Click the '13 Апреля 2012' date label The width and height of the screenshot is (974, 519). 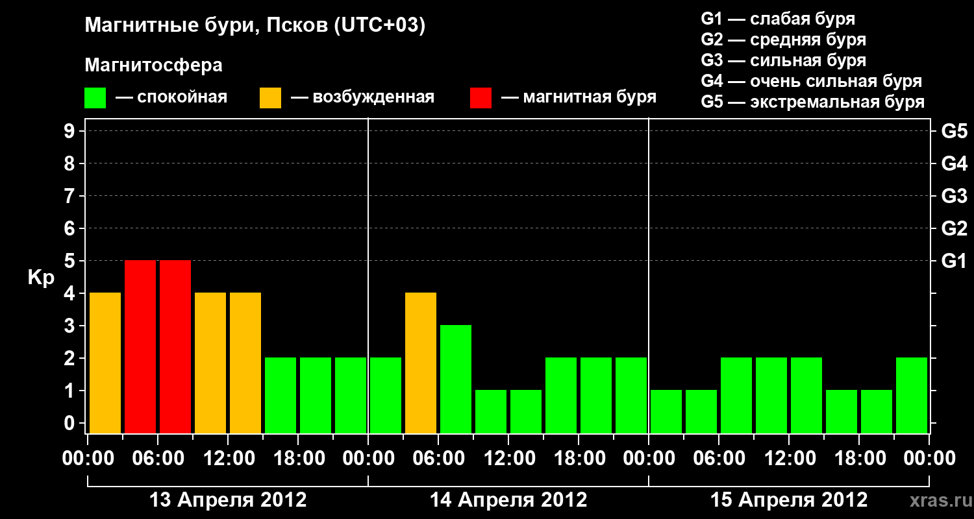point(228,500)
